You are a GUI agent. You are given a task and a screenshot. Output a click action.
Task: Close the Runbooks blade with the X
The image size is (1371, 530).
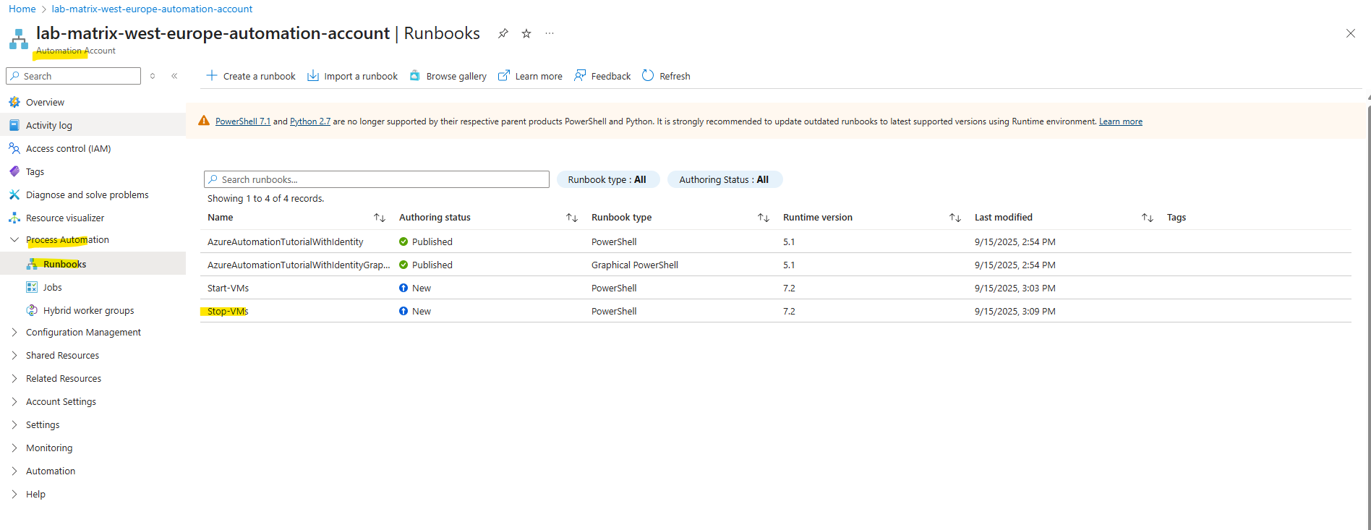1350,33
